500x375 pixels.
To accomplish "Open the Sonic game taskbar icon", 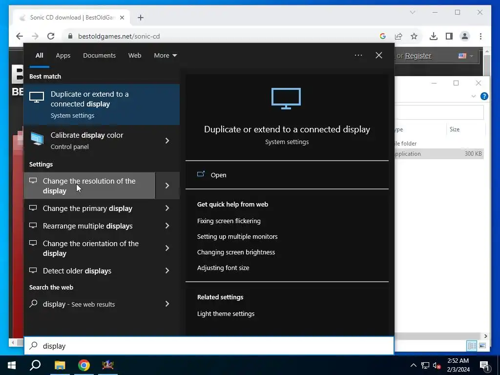I will [108, 365].
